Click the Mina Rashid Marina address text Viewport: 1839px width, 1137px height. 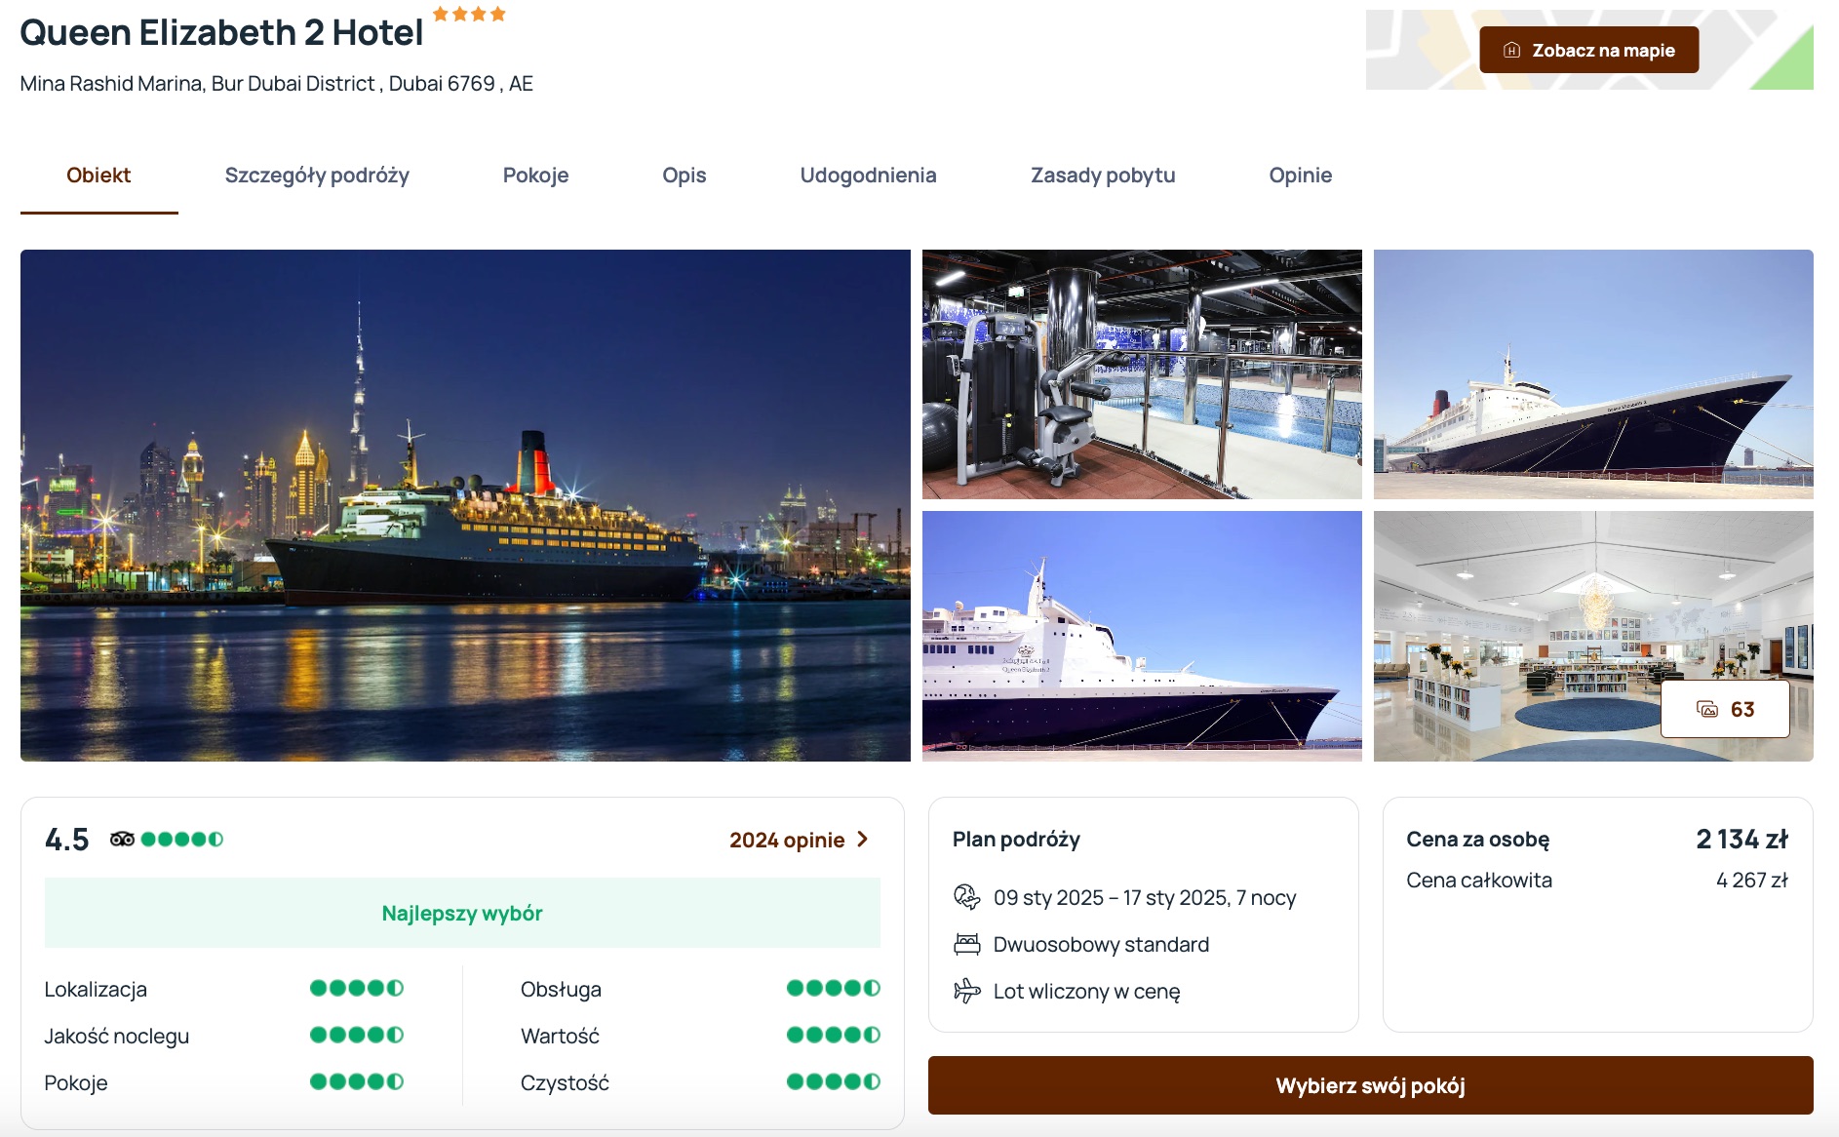click(x=277, y=84)
